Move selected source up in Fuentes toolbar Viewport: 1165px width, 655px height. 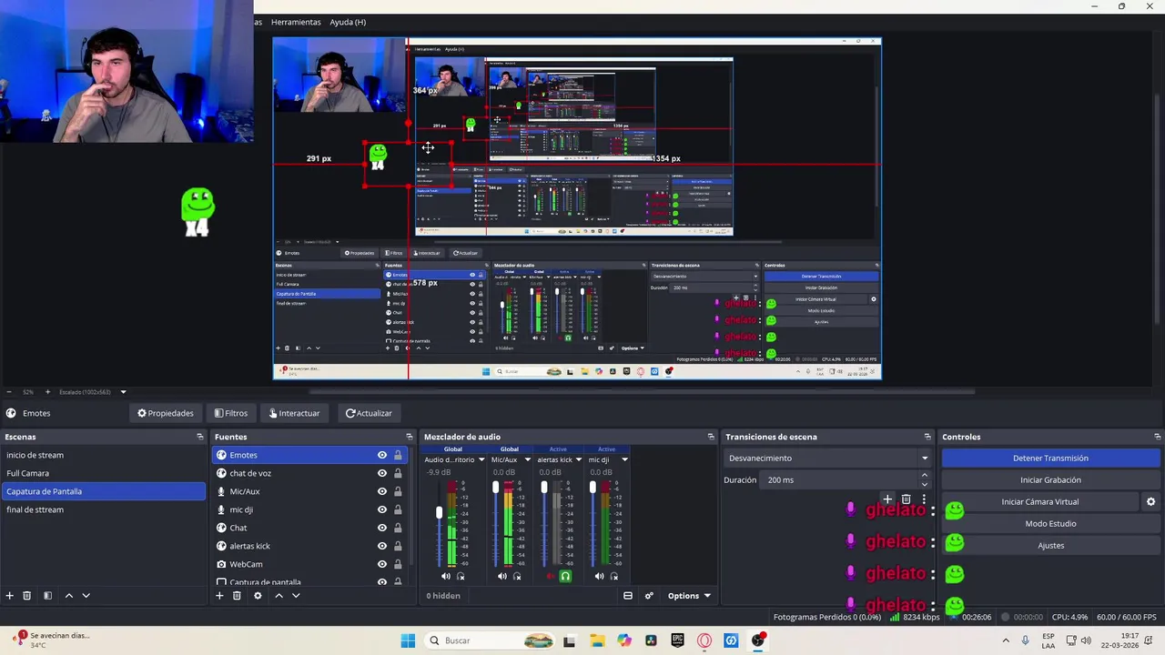[x=279, y=596]
